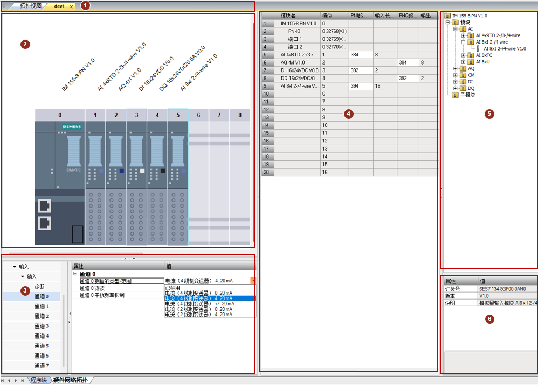Expand the AI 8xTC catalog folder
Image resolution: width=538 pixels, height=385 pixels.
click(x=463, y=55)
